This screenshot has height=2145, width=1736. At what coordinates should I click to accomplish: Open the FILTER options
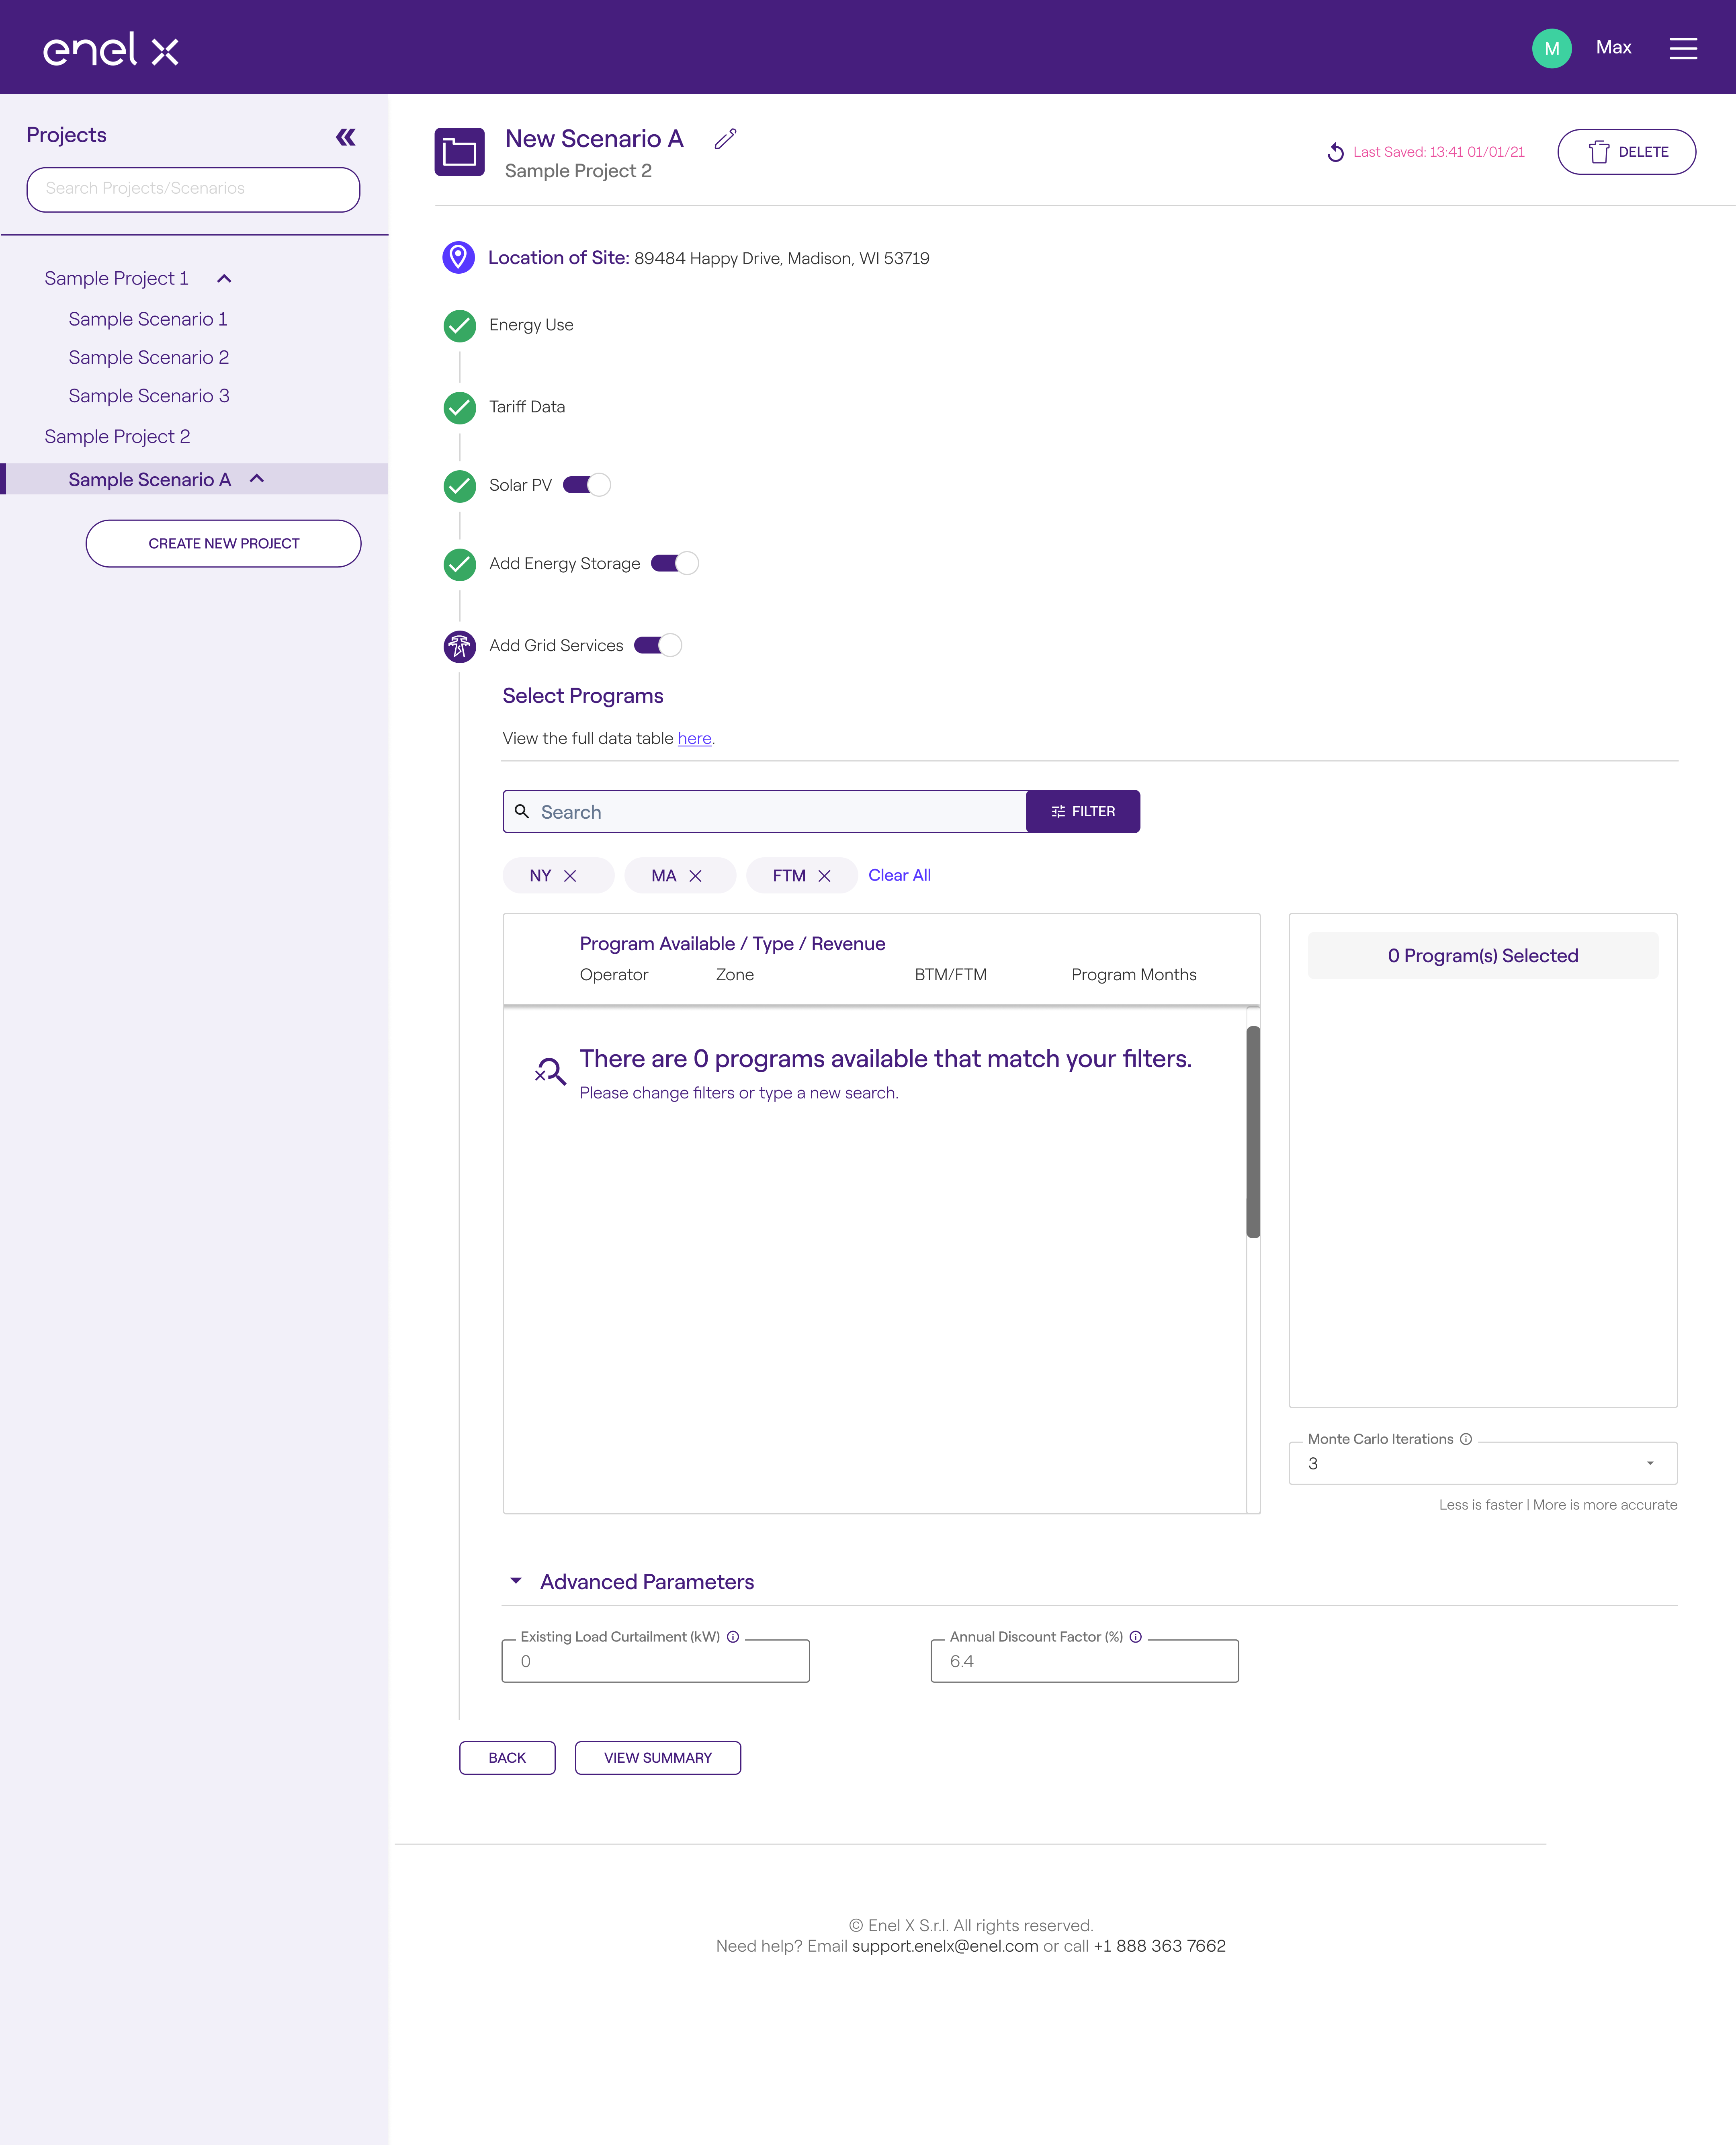pos(1083,811)
